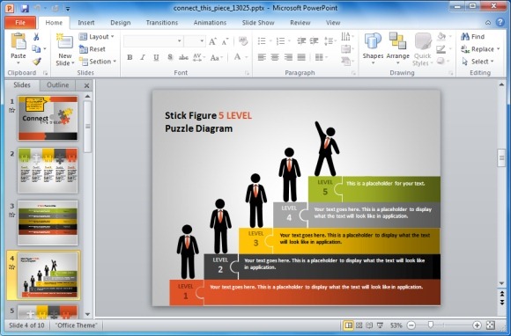Increase font size with grow font icon
The image size is (511, 336).
(x=213, y=41)
